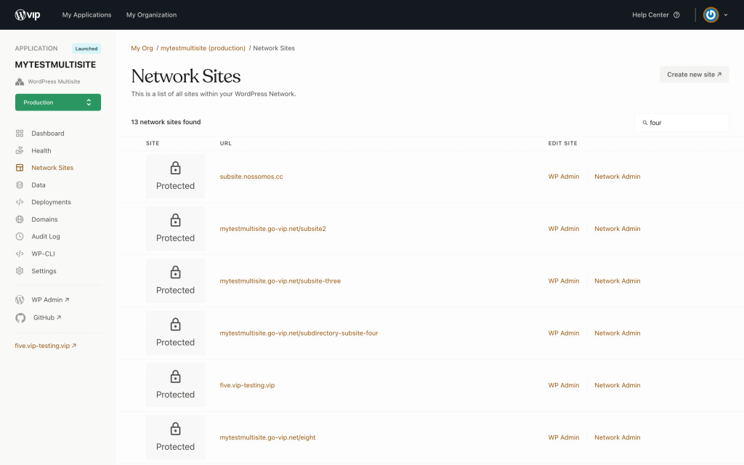This screenshot has height=465, width=744.
Task: Open Network Admin for subsite-three
Action: click(618, 281)
